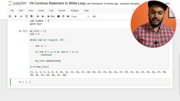Click the page vertical scrollbar
The width and height of the screenshot is (180, 101).
coord(179,74)
